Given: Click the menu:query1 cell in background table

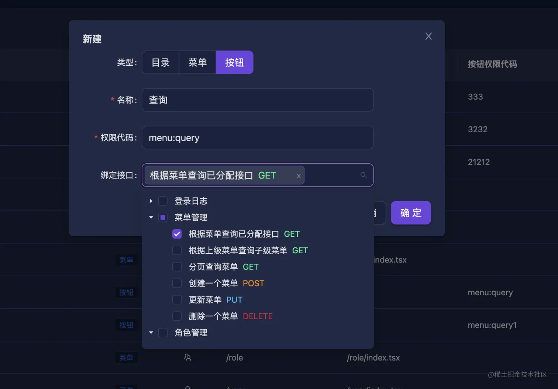Looking at the screenshot, I should point(492,325).
